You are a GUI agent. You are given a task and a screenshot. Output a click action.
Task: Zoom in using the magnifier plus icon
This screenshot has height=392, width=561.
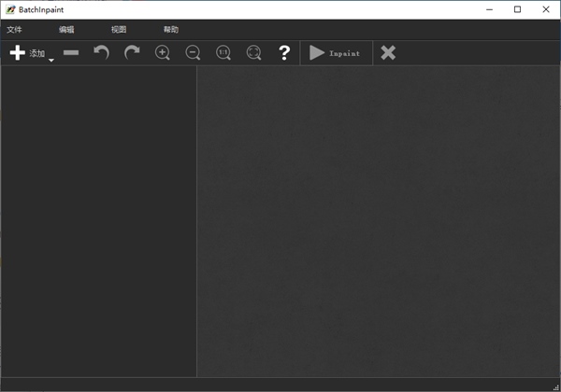click(163, 53)
